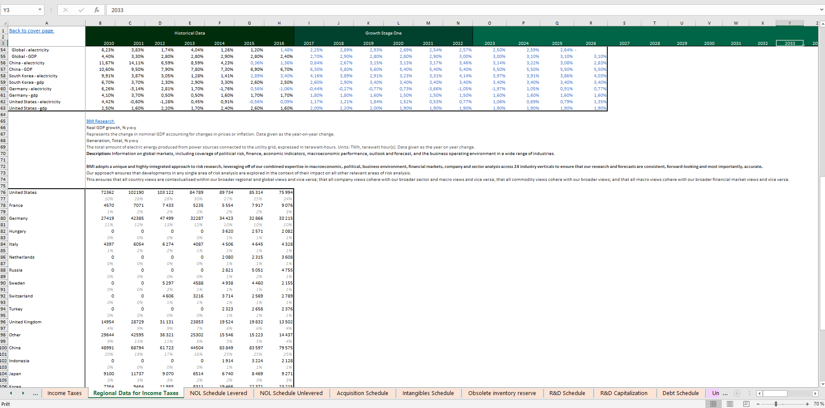Click the Global - electricity row label
The width and height of the screenshot is (825, 408).
click(x=30, y=50)
